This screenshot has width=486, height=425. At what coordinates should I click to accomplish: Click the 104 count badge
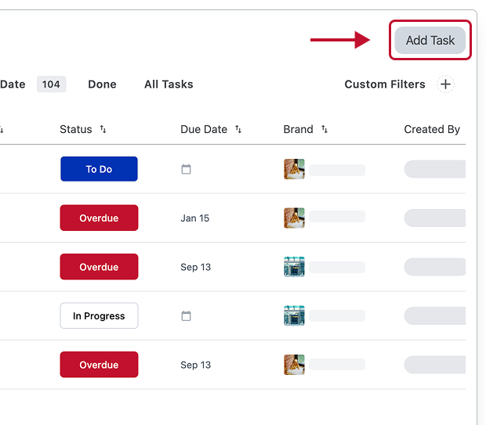click(x=51, y=85)
